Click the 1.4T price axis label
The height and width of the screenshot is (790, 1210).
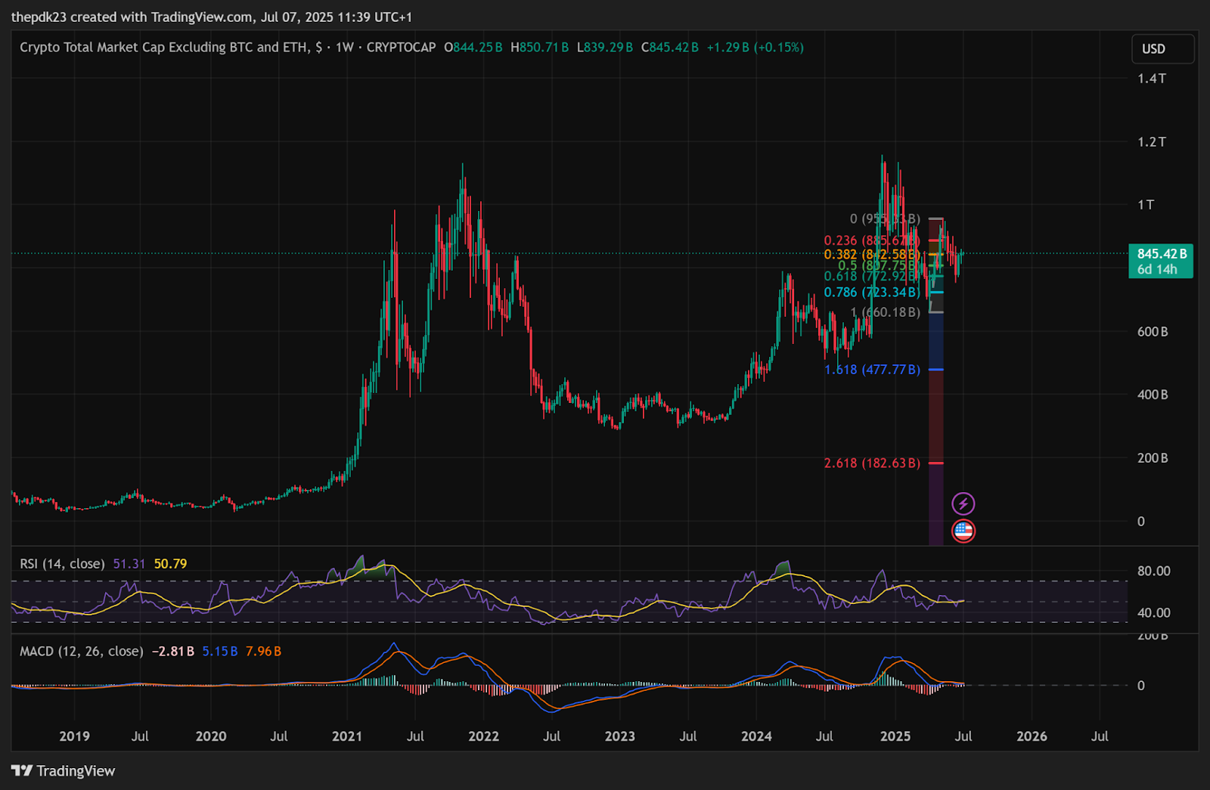coord(1151,79)
